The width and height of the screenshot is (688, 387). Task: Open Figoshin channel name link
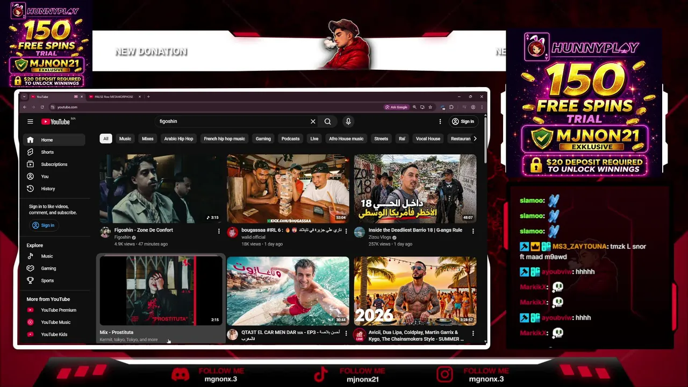coord(123,237)
